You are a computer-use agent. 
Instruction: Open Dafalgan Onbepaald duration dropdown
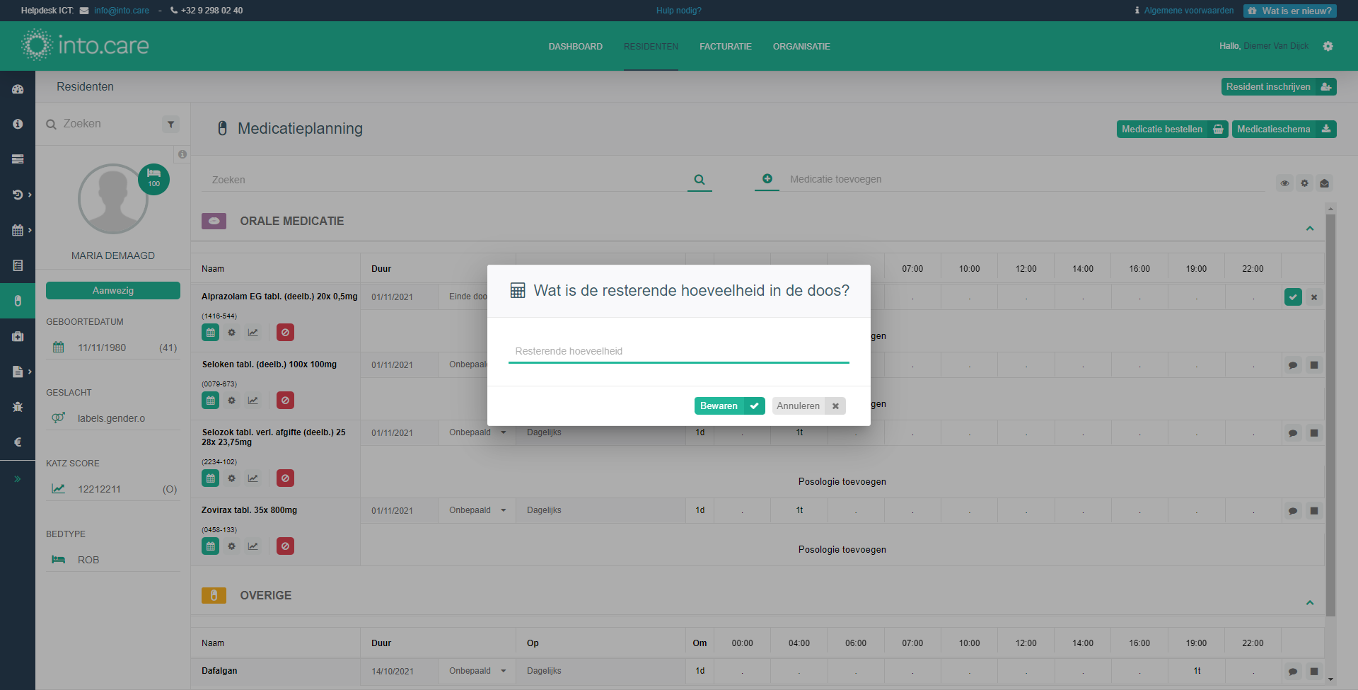(x=477, y=671)
